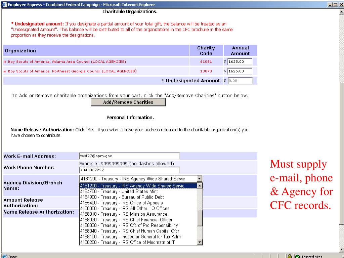The image size is (344, 258).
Task: Select 4188020 - Treasury - IRS Chief Financial Officer
Action: (x=138, y=220)
